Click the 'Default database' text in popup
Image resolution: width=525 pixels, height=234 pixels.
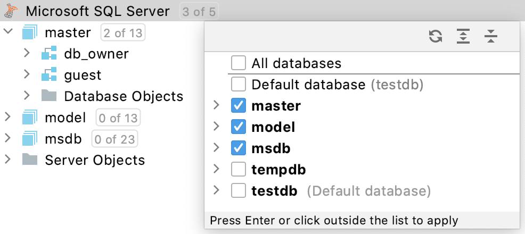pos(308,85)
